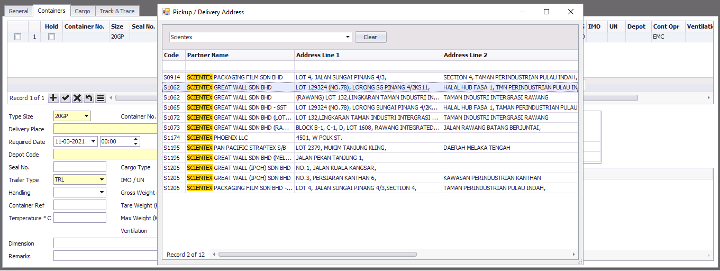The height and width of the screenshot is (271, 720).
Task: Tick the Hold checkbox for container row 1
Action: (x=51, y=37)
